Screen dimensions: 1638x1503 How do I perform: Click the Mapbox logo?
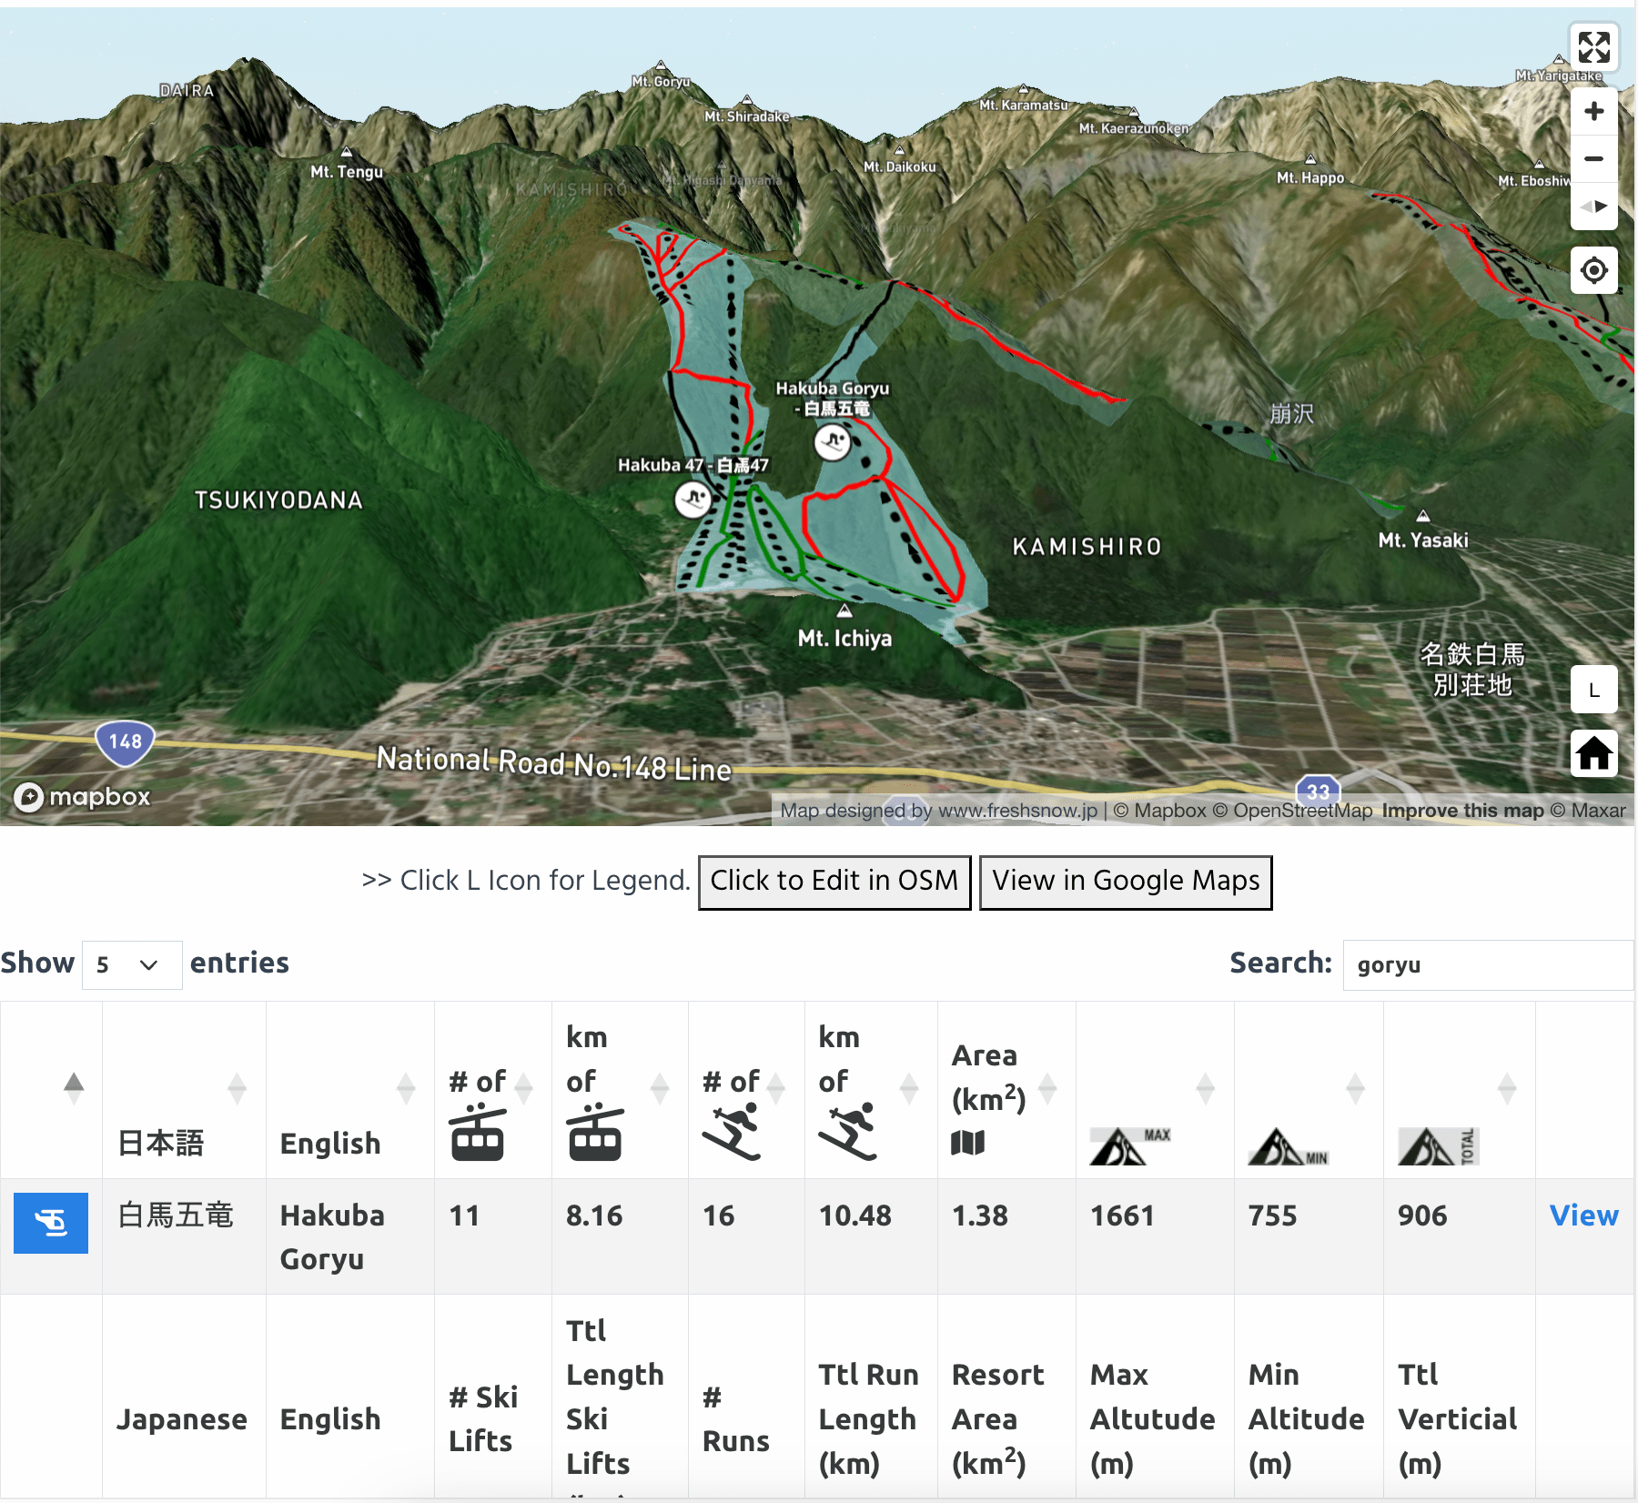click(x=82, y=796)
